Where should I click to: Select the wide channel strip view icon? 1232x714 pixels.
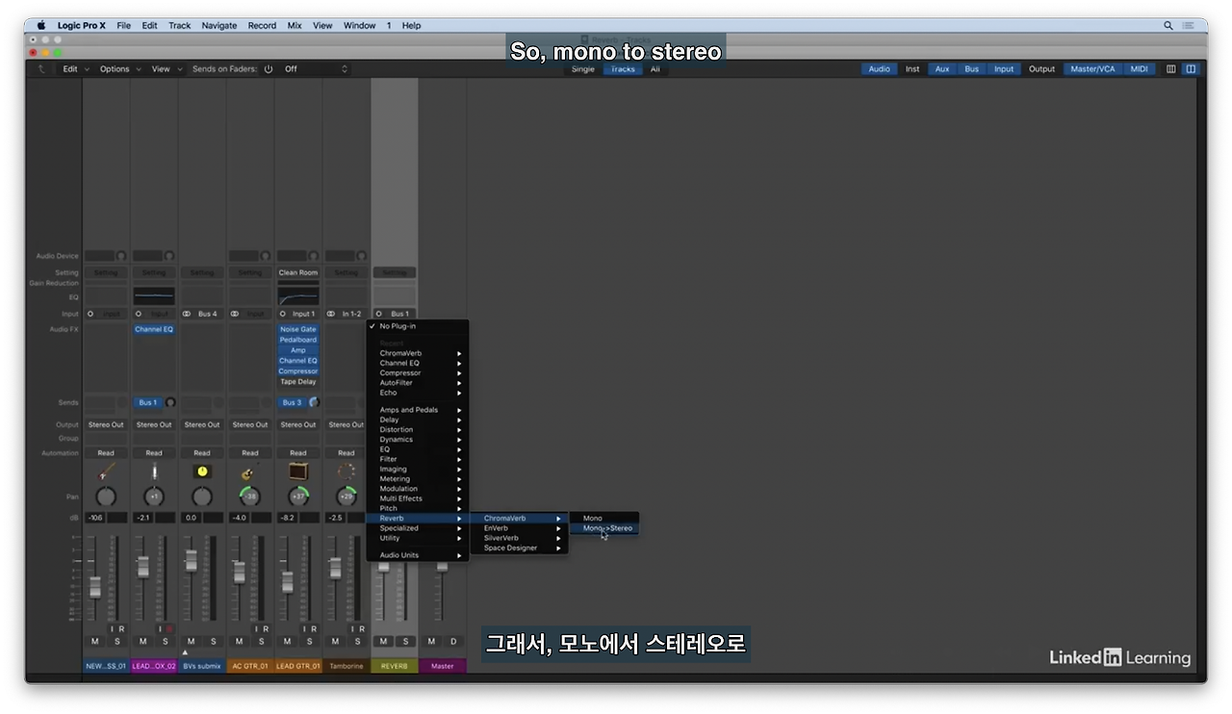1191,69
